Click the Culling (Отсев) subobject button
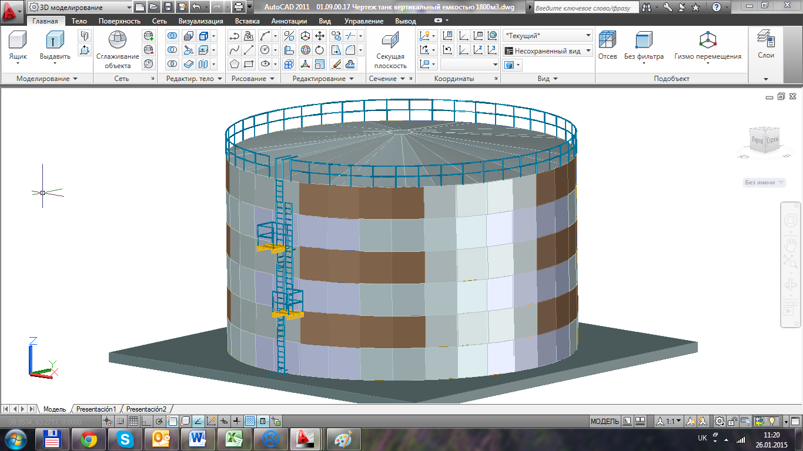The image size is (803, 451). (x=607, y=46)
